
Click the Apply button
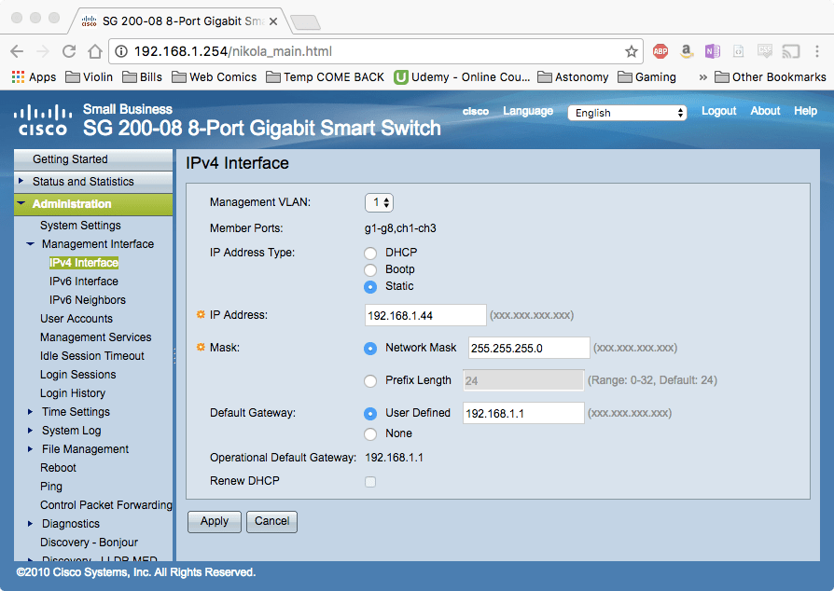point(215,521)
